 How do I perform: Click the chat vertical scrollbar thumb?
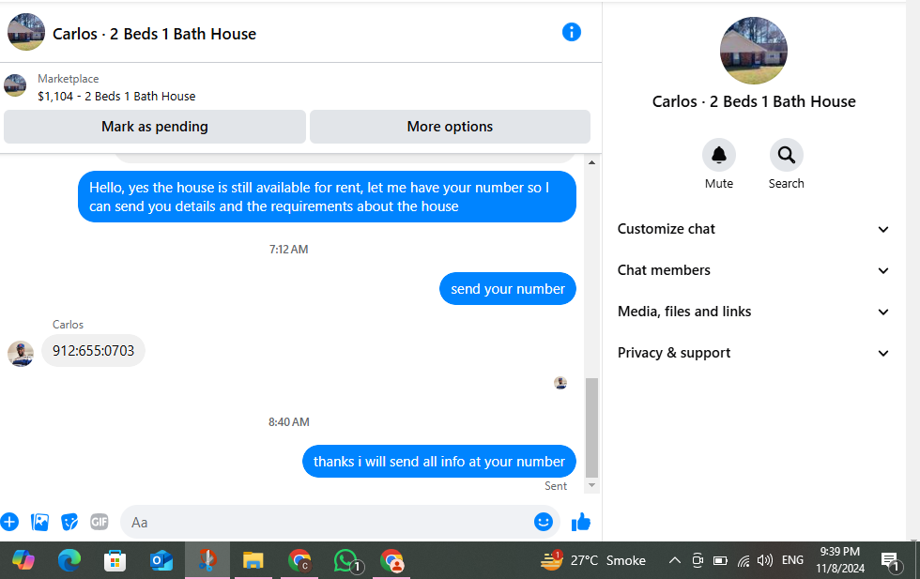(x=592, y=428)
